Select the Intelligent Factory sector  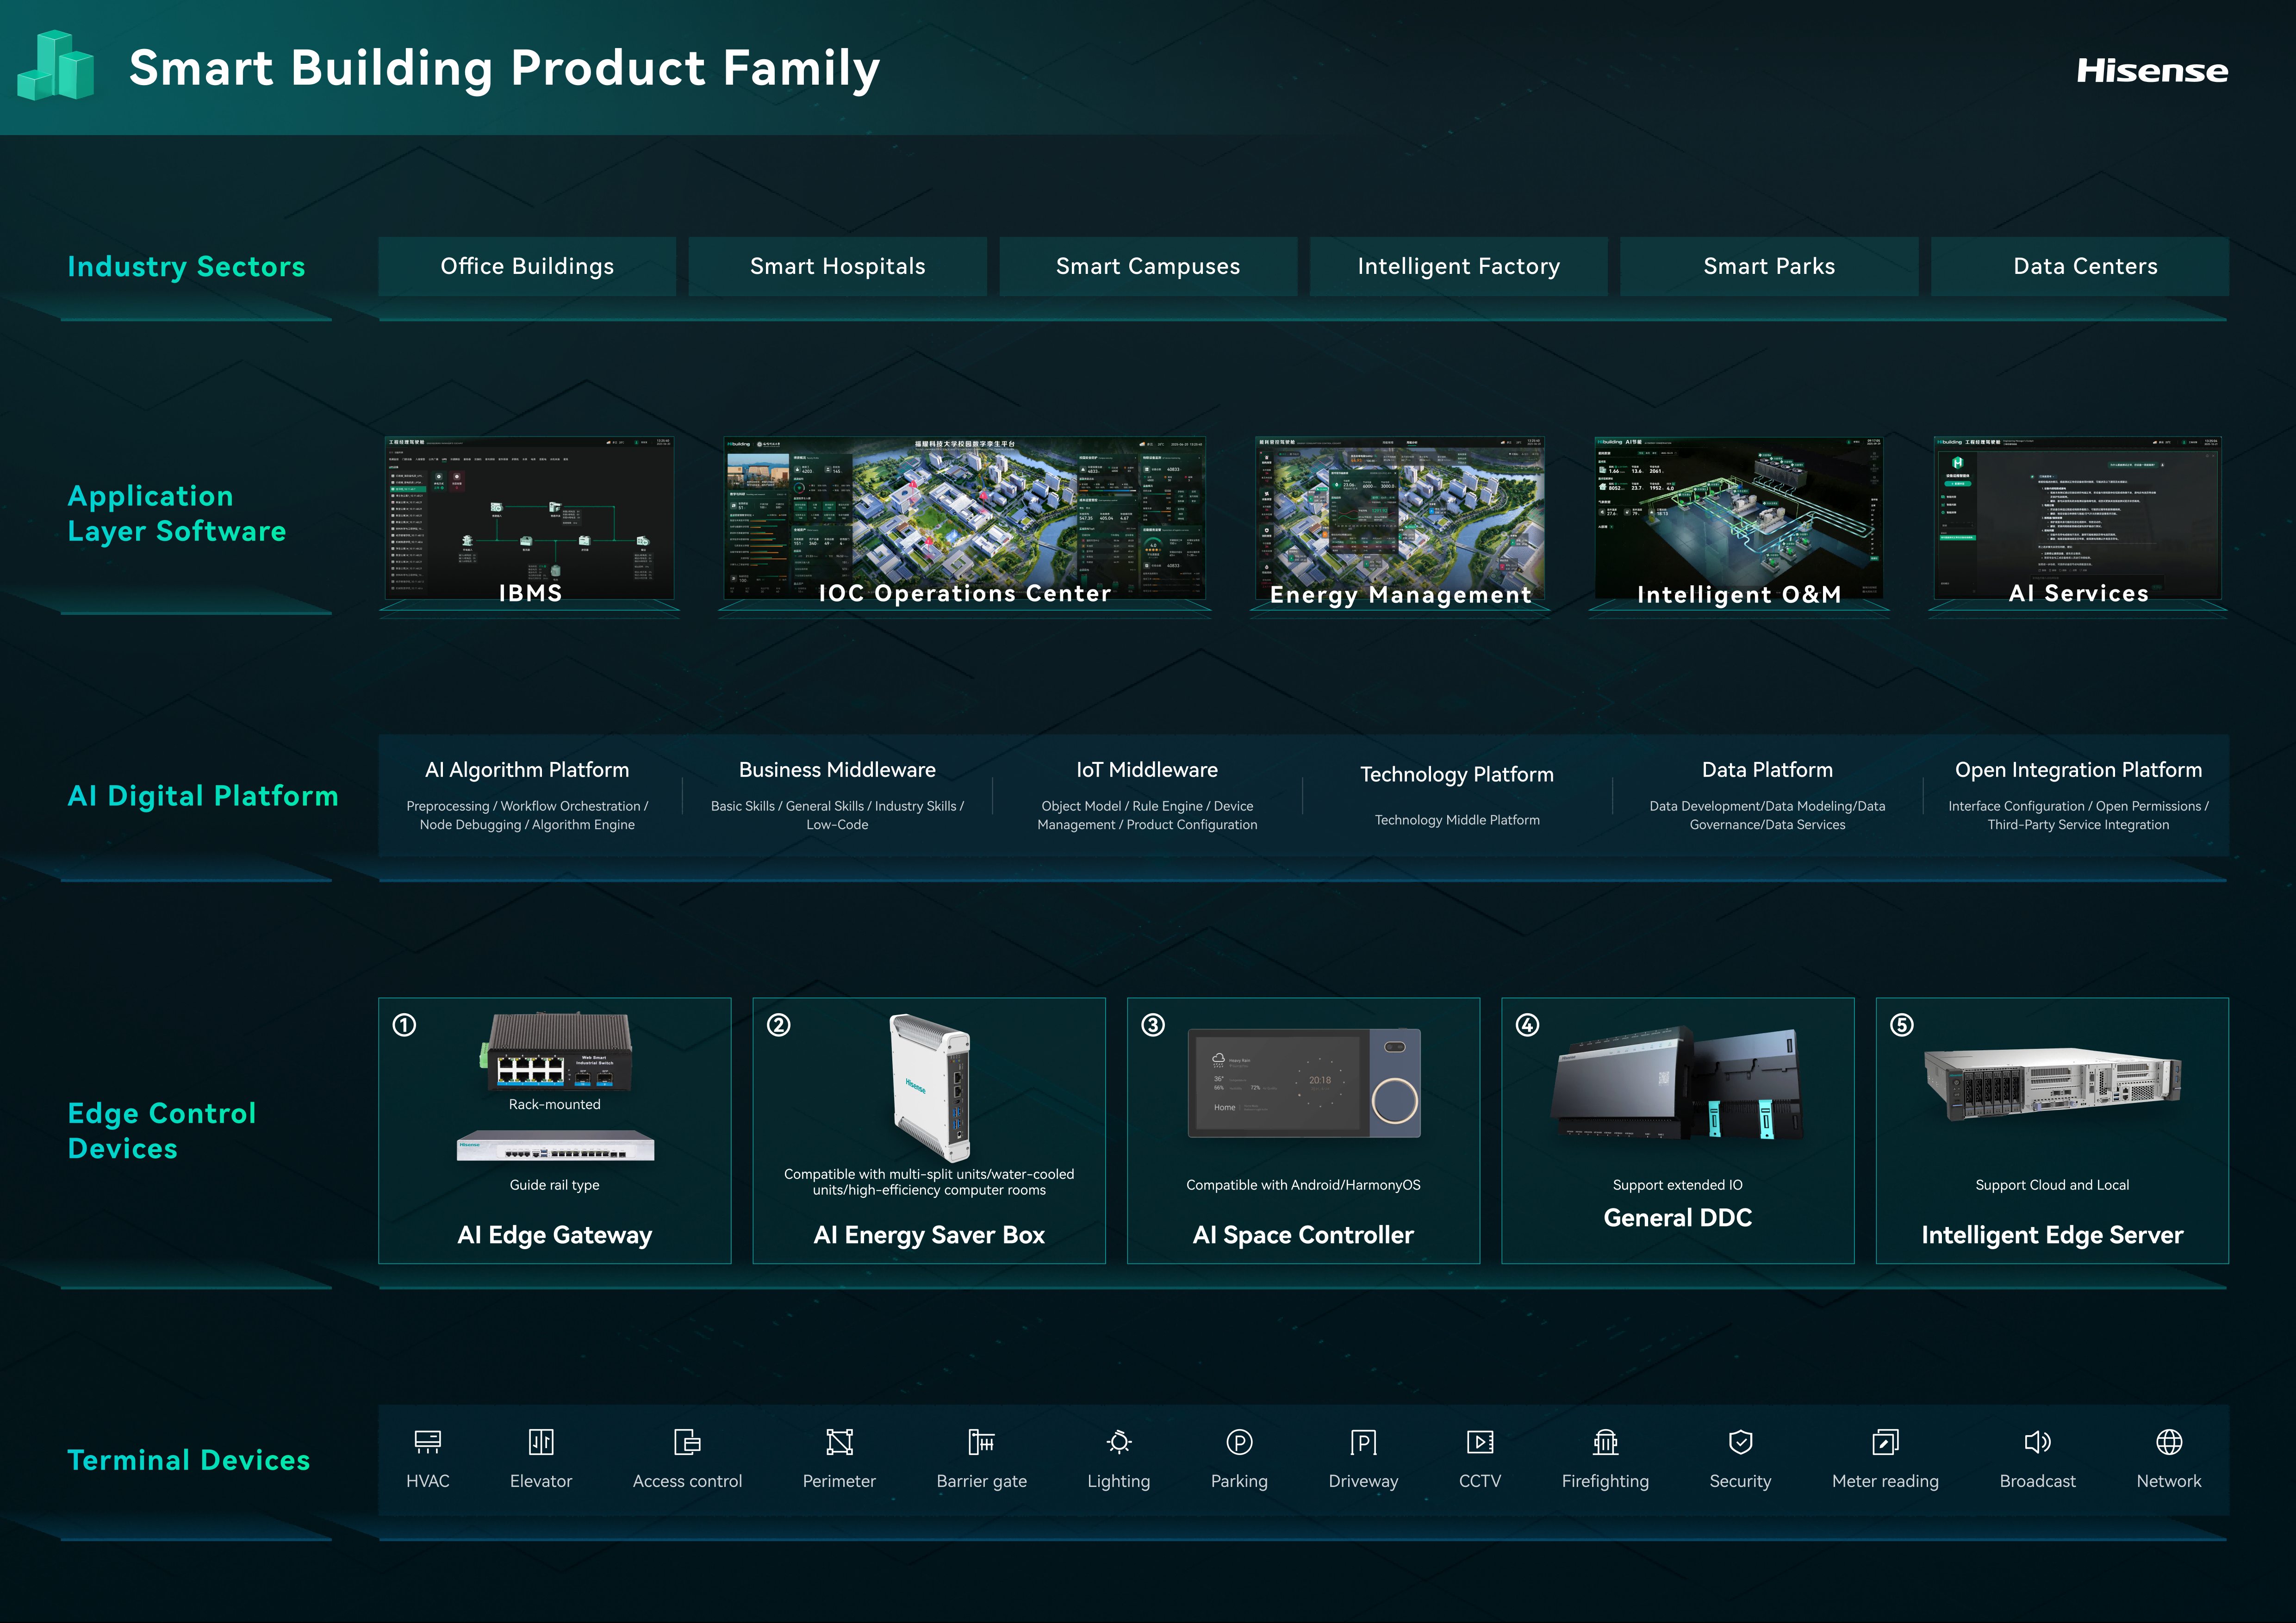(x=1459, y=266)
